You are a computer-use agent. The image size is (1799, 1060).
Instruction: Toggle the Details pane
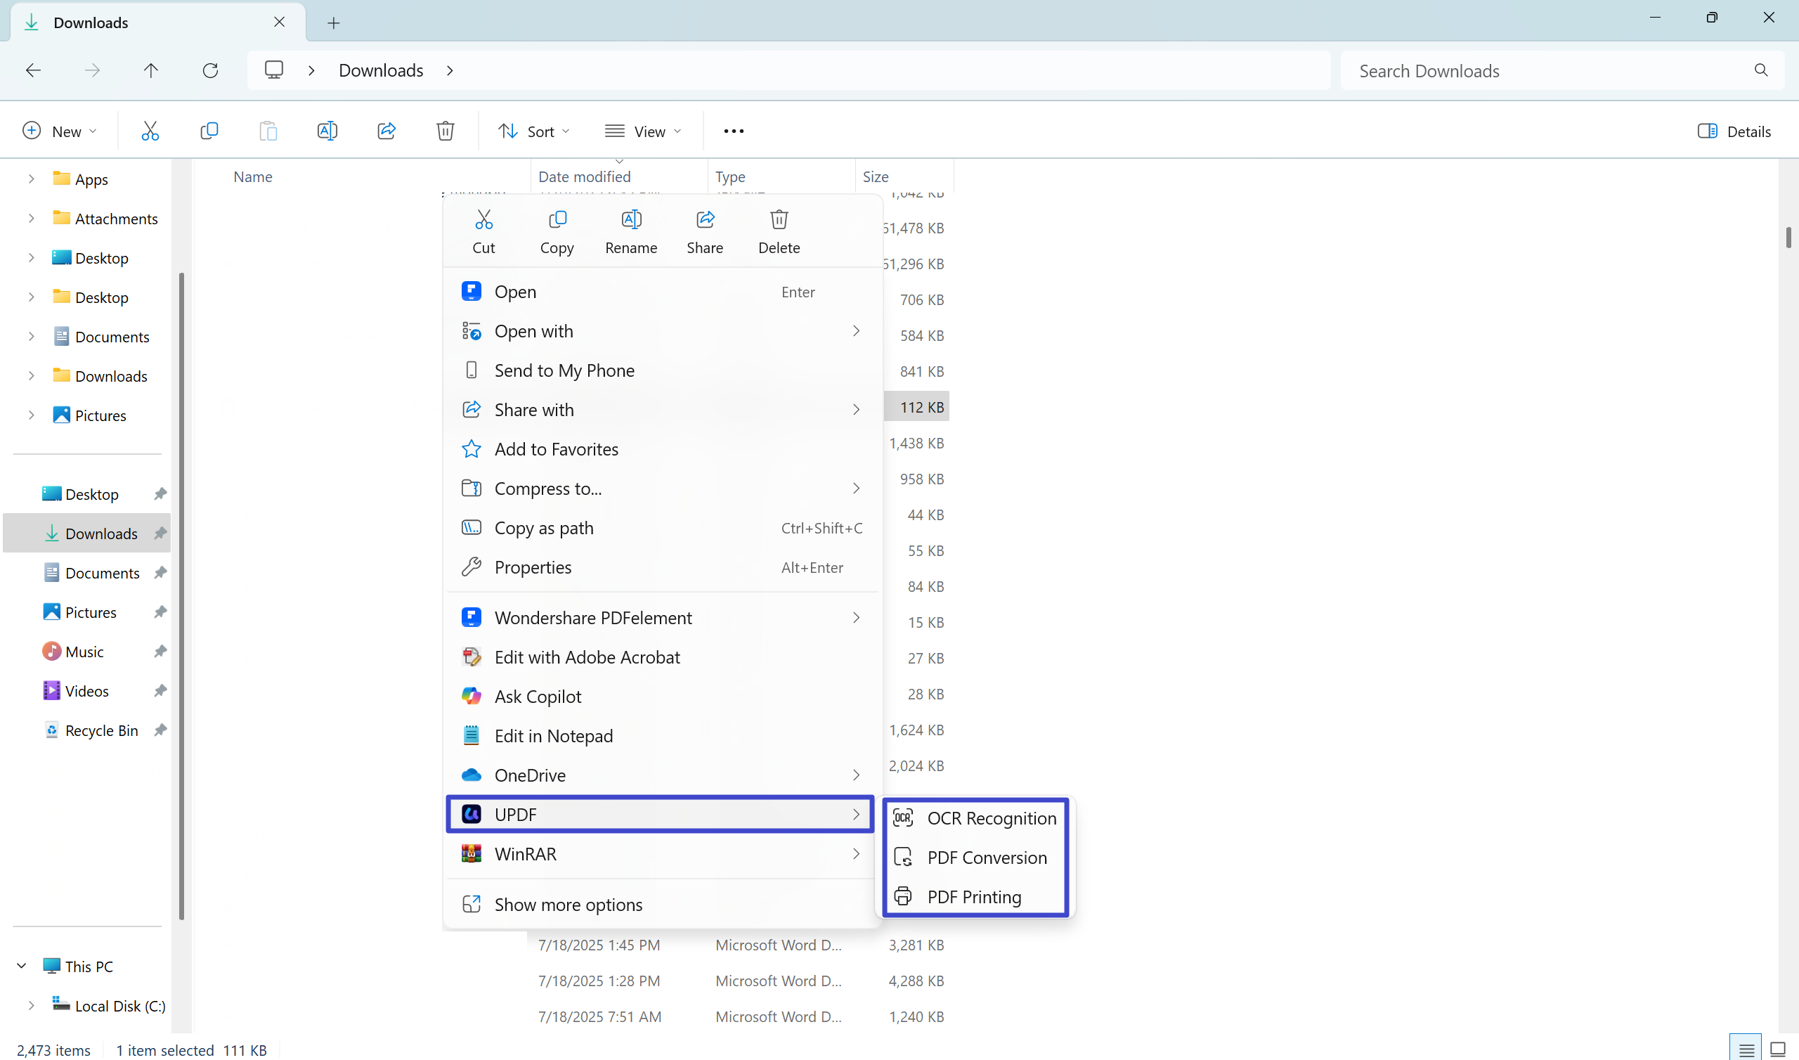pyautogui.click(x=1735, y=131)
